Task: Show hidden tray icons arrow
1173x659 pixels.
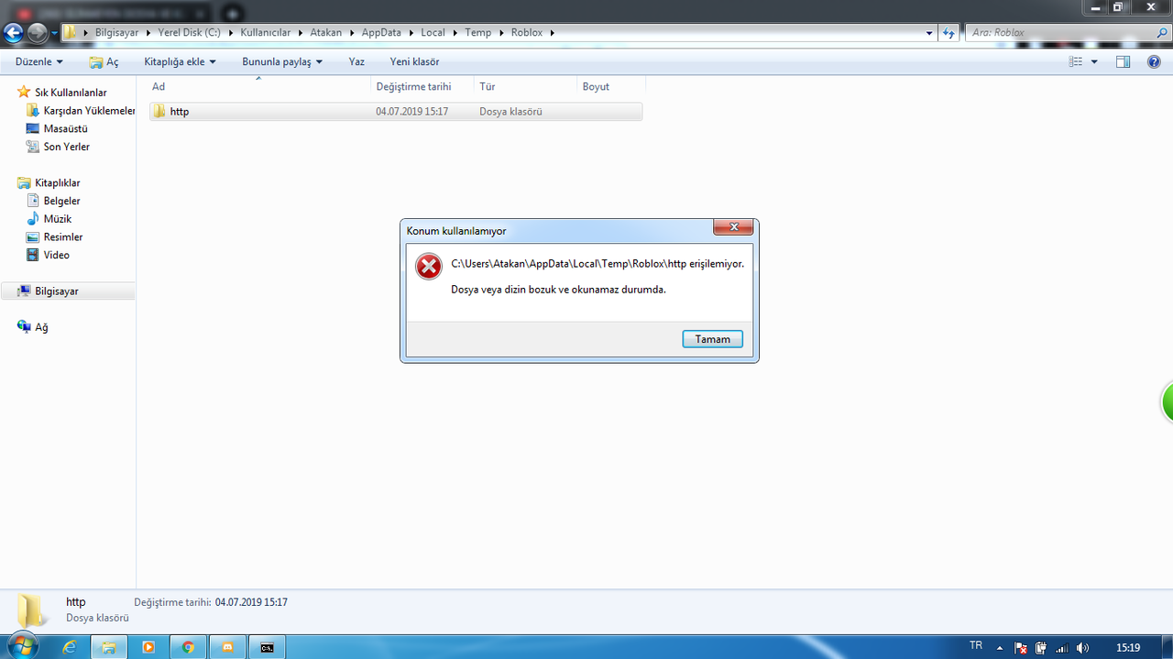Action: click(1002, 647)
